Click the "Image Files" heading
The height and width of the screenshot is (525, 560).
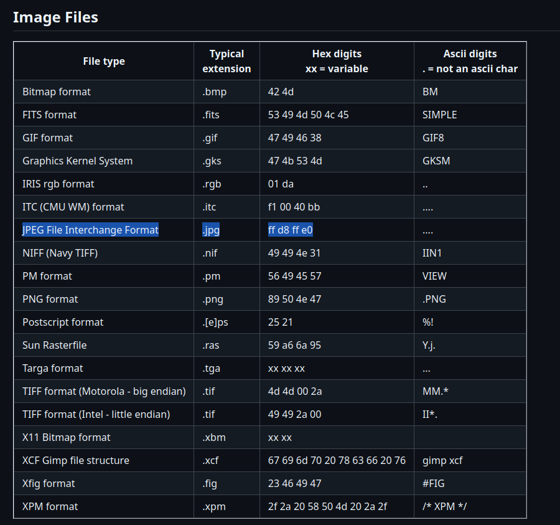click(x=55, y=17)
